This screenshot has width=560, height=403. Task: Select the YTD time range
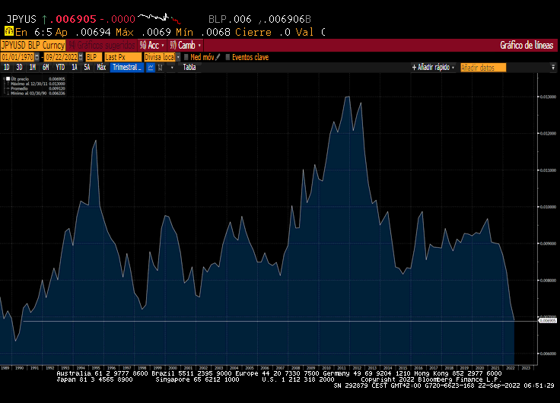(x=60, y=67)
